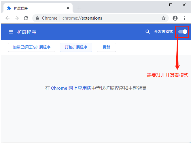
Task: Click the Chrome site info icon
Action: (x=37, y=18)
